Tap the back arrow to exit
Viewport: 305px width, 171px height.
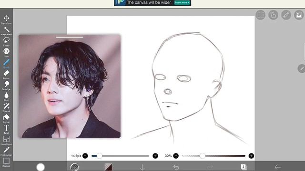(277, 167)
